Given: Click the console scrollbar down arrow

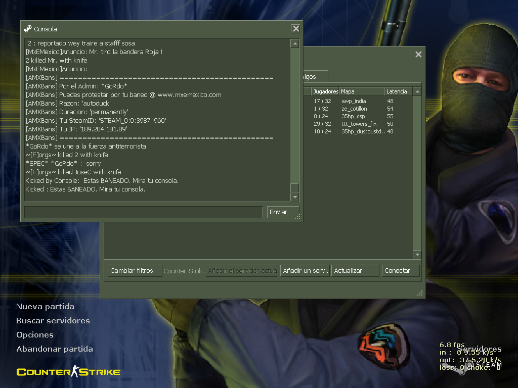Looking at the screenshot, I should [295, 197].
